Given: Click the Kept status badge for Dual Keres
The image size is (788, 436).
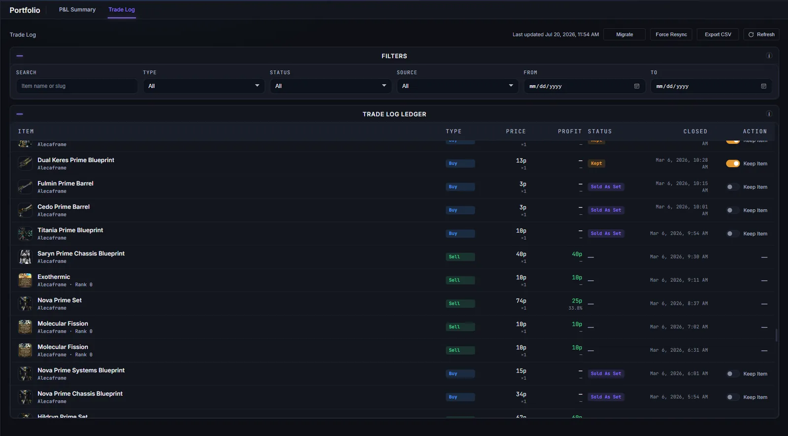Looking at the screenshot, I should click(596, 163).
